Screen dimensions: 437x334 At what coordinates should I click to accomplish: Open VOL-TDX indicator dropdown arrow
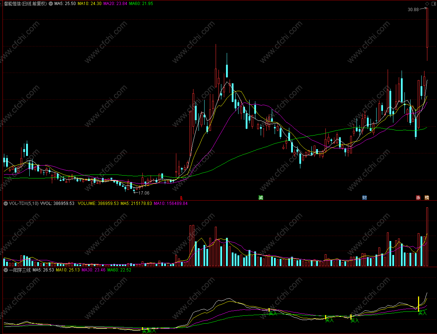tap(5, 203)
